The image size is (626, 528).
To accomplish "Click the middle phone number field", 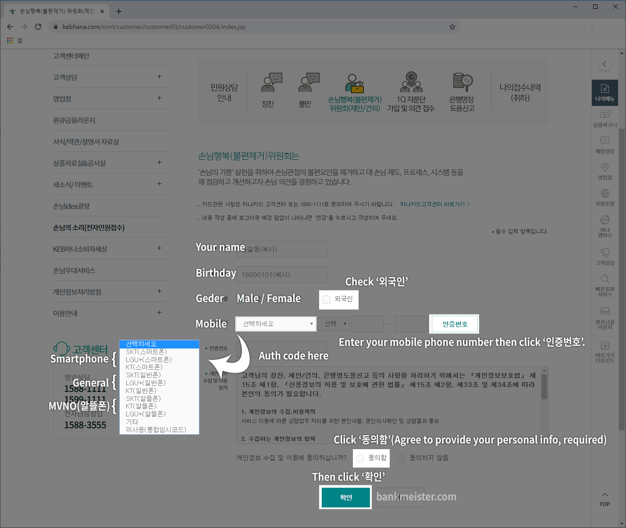I will coord(367,324).
